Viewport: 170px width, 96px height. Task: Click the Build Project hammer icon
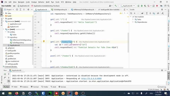pyautogui.click(x=116, y=6)
